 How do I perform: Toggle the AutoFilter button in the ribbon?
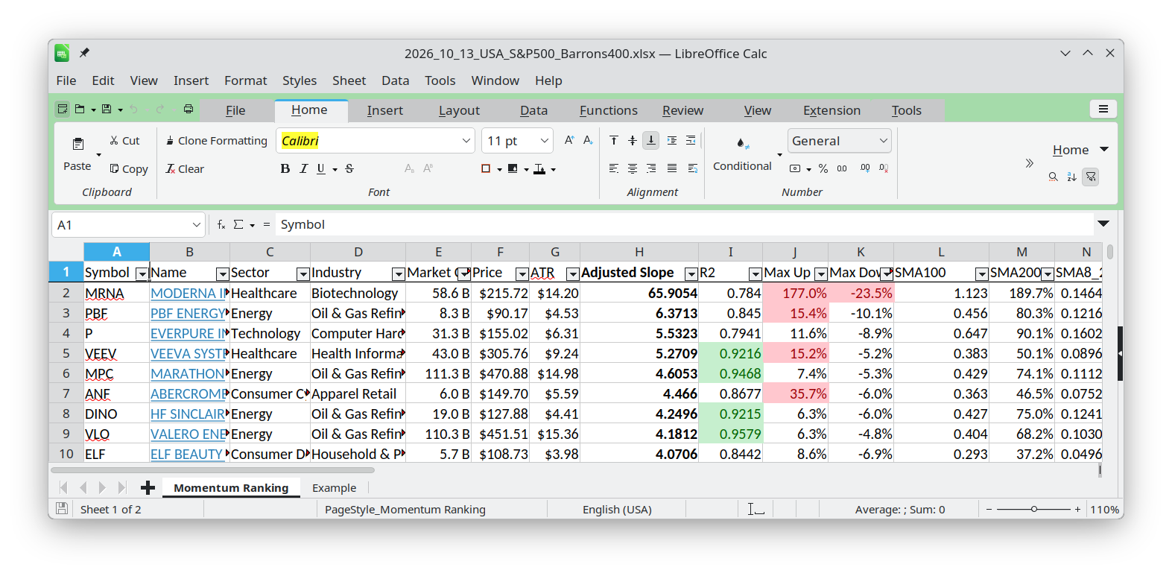point(1091,177)
